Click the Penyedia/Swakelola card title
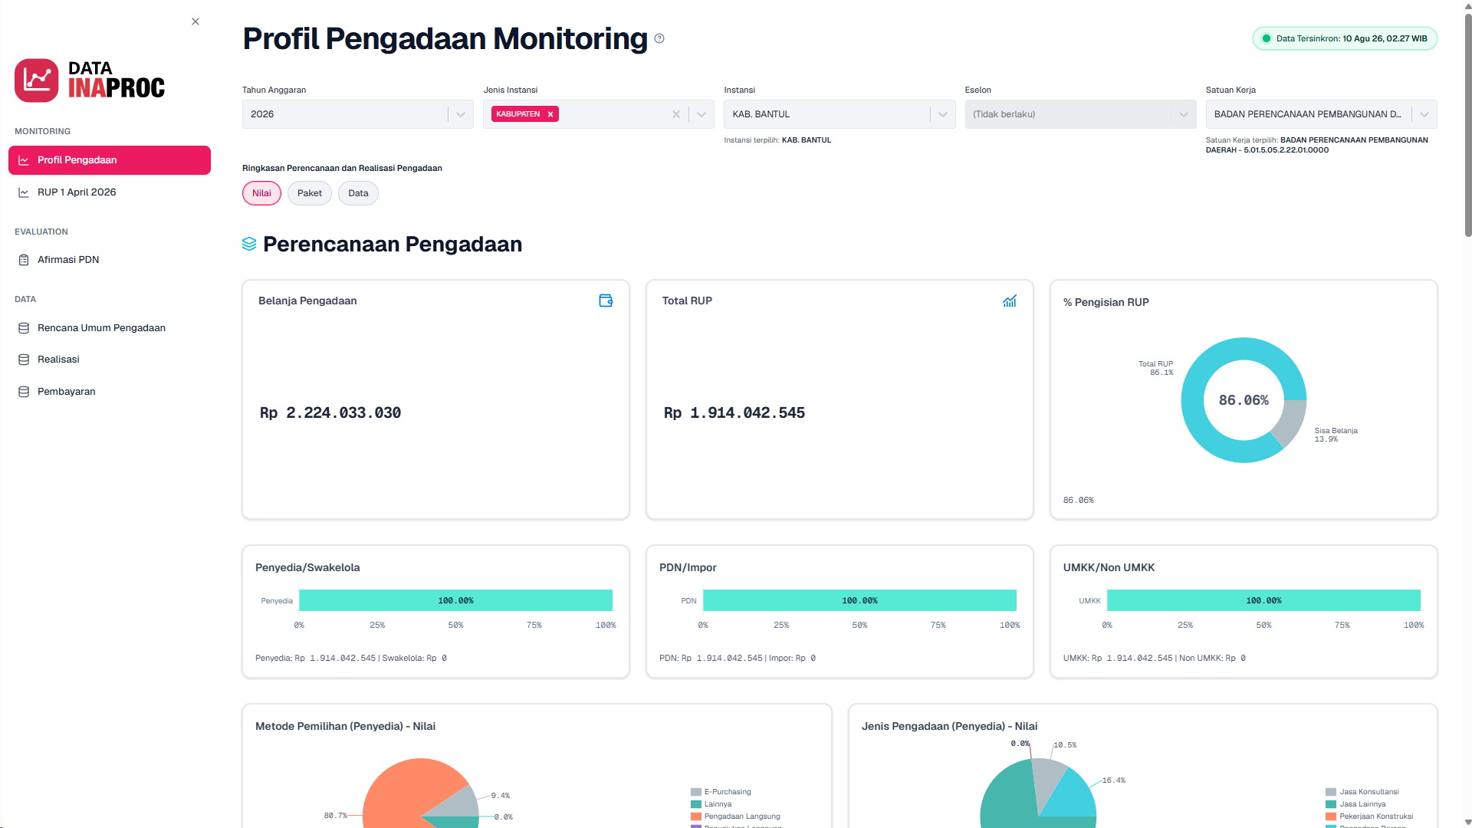The image size is (1472, 828). point(307,567)
